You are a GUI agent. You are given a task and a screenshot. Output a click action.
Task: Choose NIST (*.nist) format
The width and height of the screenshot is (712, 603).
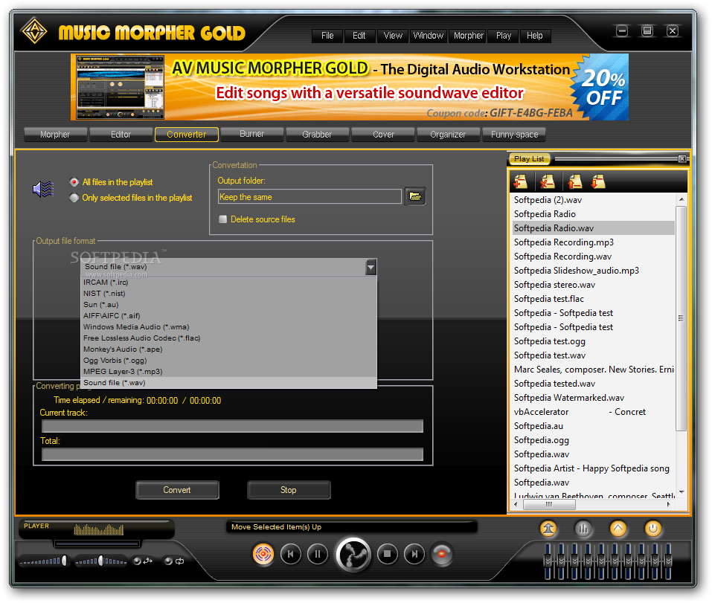pos(228,294)
